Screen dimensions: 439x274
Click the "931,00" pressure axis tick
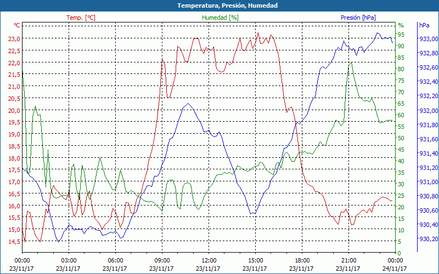point(428,182)
